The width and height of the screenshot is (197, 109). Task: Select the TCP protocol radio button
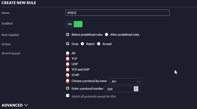68,59
